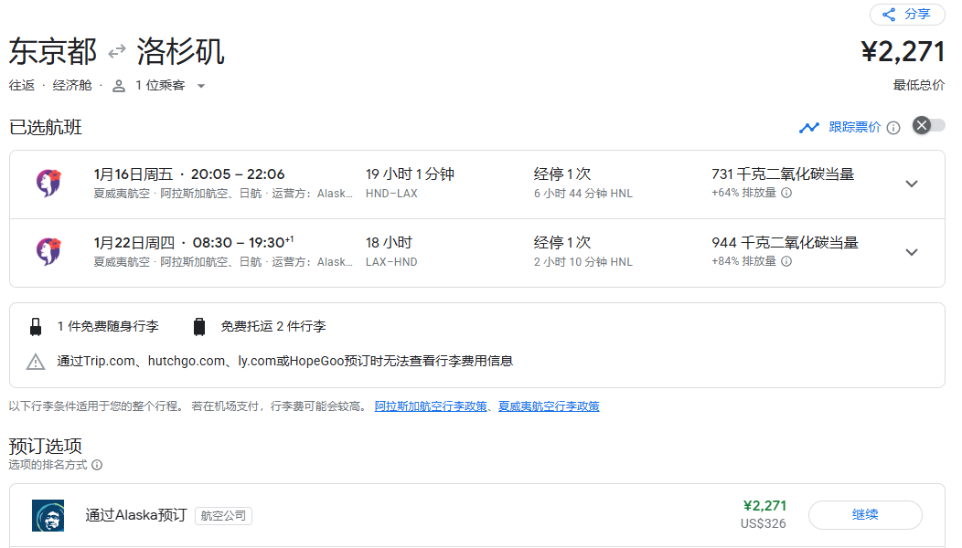Click the warning triangle baggage notice icon
The width and height of the screenshot is (962, 548).
click(35, 362)
